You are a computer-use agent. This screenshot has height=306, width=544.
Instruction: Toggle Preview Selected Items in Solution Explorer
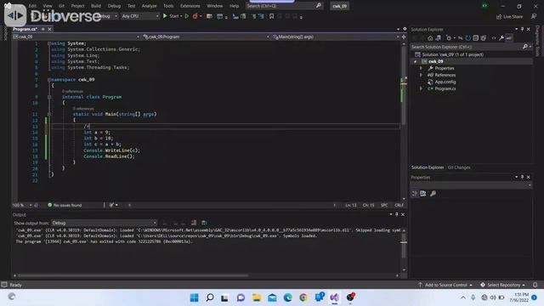pos(509,38)
